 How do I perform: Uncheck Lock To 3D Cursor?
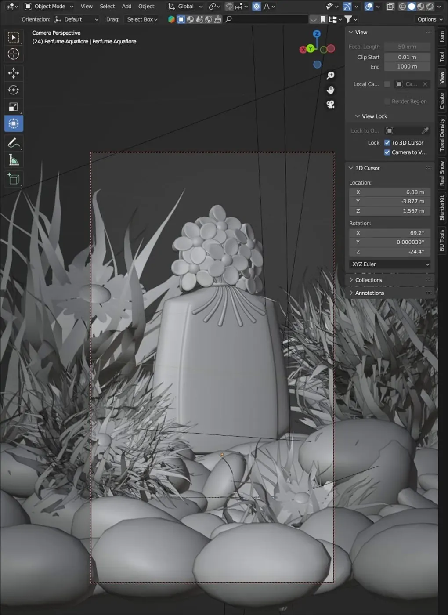pos(387,143)
